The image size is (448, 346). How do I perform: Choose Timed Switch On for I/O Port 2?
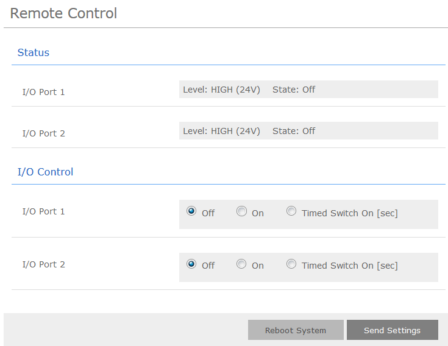point(291,264)
